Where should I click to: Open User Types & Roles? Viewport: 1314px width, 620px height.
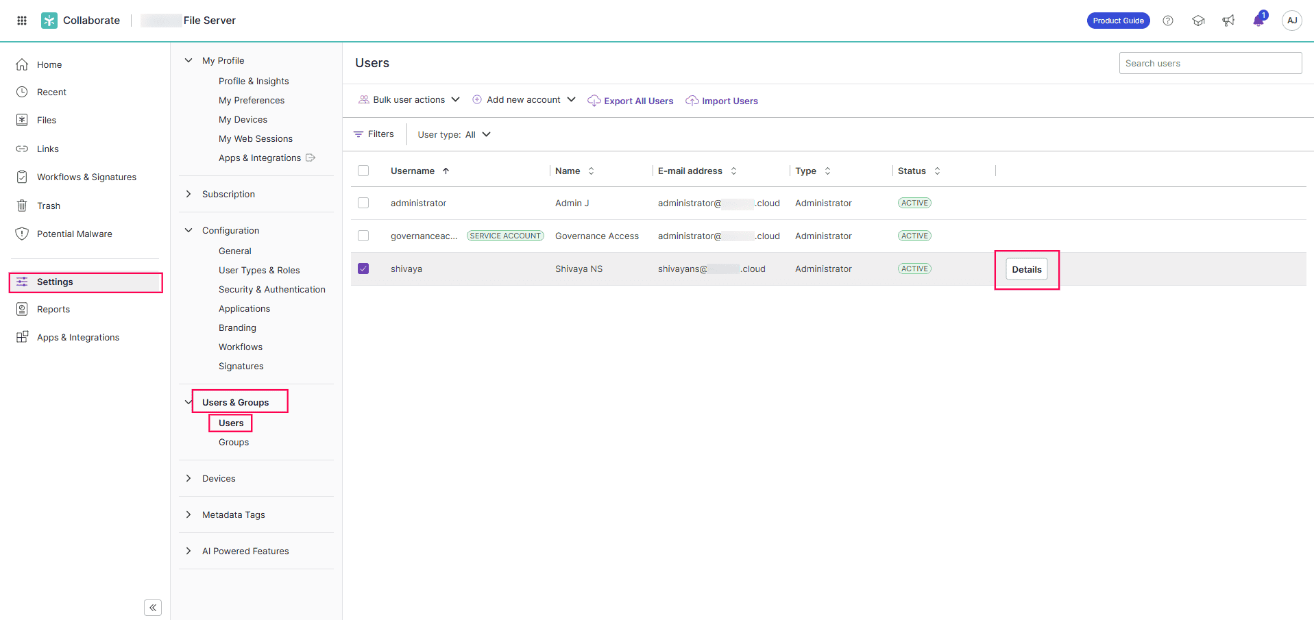[259, 270]
